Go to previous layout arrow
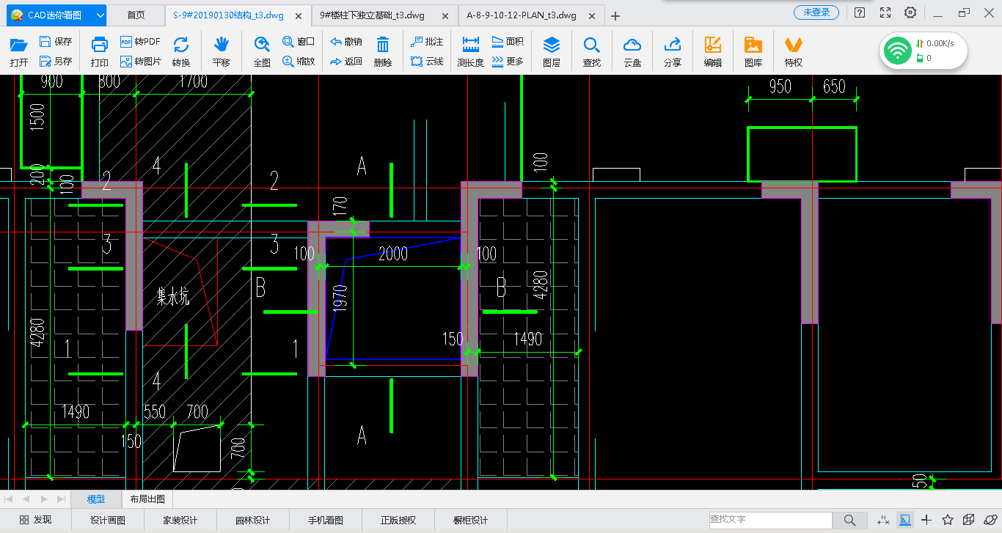 (x=26, y=499)
